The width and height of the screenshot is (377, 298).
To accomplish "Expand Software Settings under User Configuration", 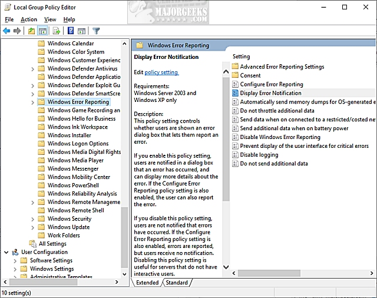I will [15, 260].
